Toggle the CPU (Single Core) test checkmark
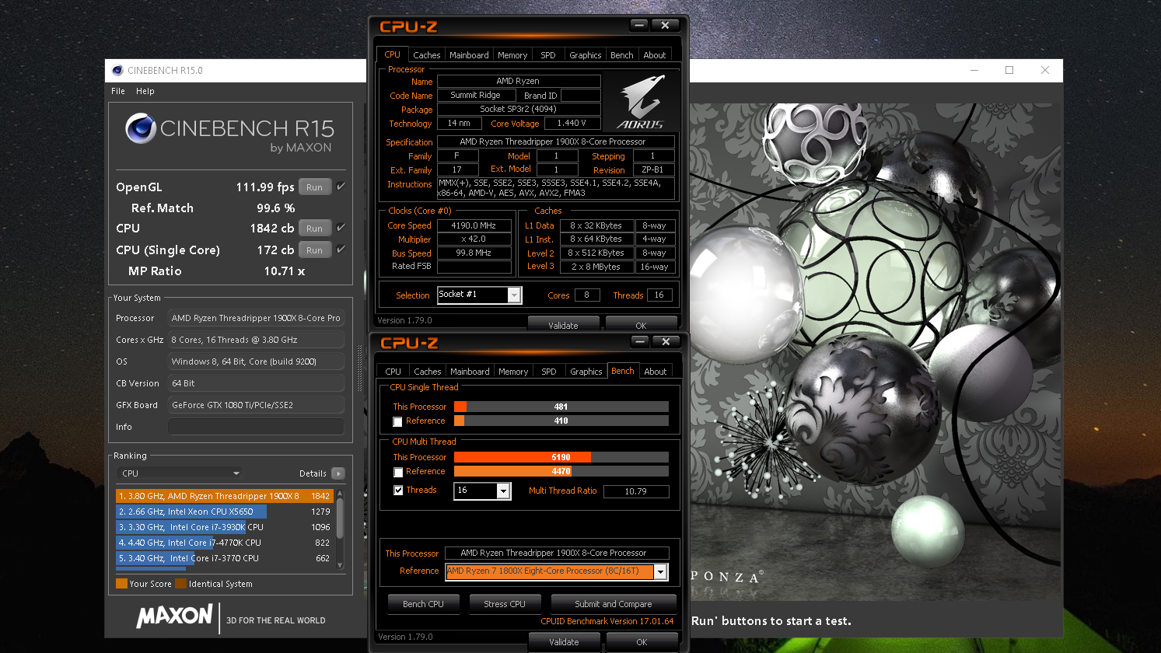This screenshot has width=1161, height=653. tap(341, 250)
